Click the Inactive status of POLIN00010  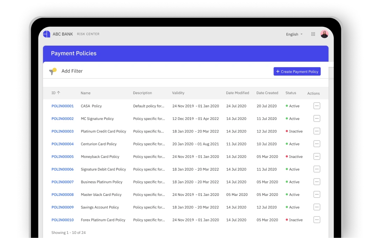point(294,220)
